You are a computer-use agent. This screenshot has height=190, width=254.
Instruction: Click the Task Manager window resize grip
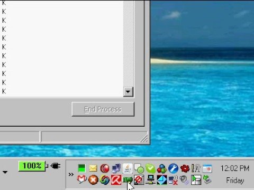point(144,138)
